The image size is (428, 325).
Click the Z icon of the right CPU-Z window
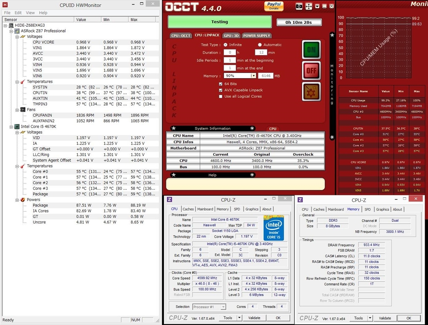pos(300,200)
